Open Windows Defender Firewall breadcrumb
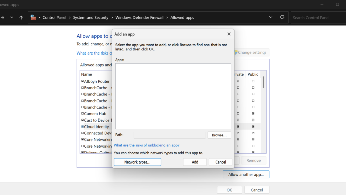 coord(139,18)
